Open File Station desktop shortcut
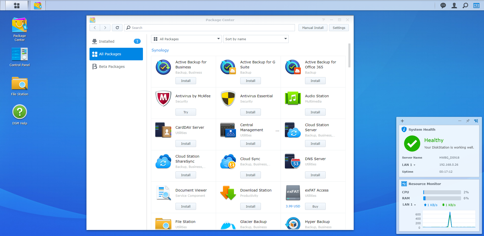The height and width of the screenshot is (236, 484). [20, 86]
